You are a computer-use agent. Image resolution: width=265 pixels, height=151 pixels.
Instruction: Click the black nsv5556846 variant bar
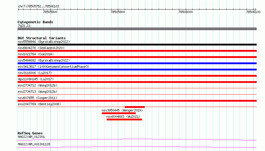[137, 45]
